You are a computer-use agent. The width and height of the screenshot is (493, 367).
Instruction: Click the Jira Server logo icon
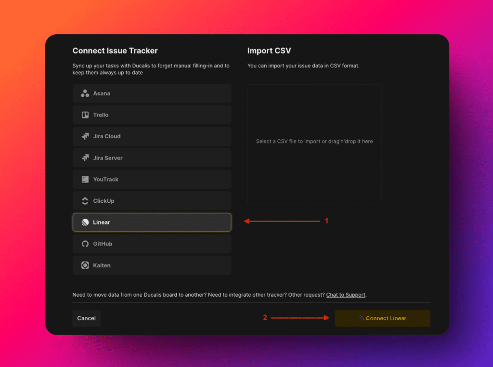85,158
